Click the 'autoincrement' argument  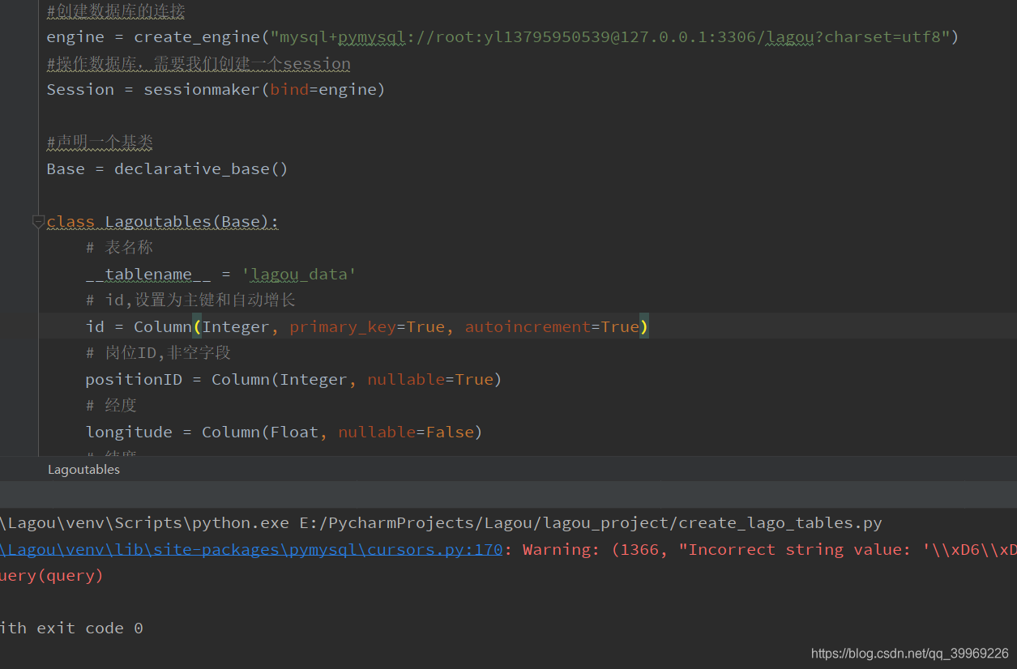(x=528, y=327)
